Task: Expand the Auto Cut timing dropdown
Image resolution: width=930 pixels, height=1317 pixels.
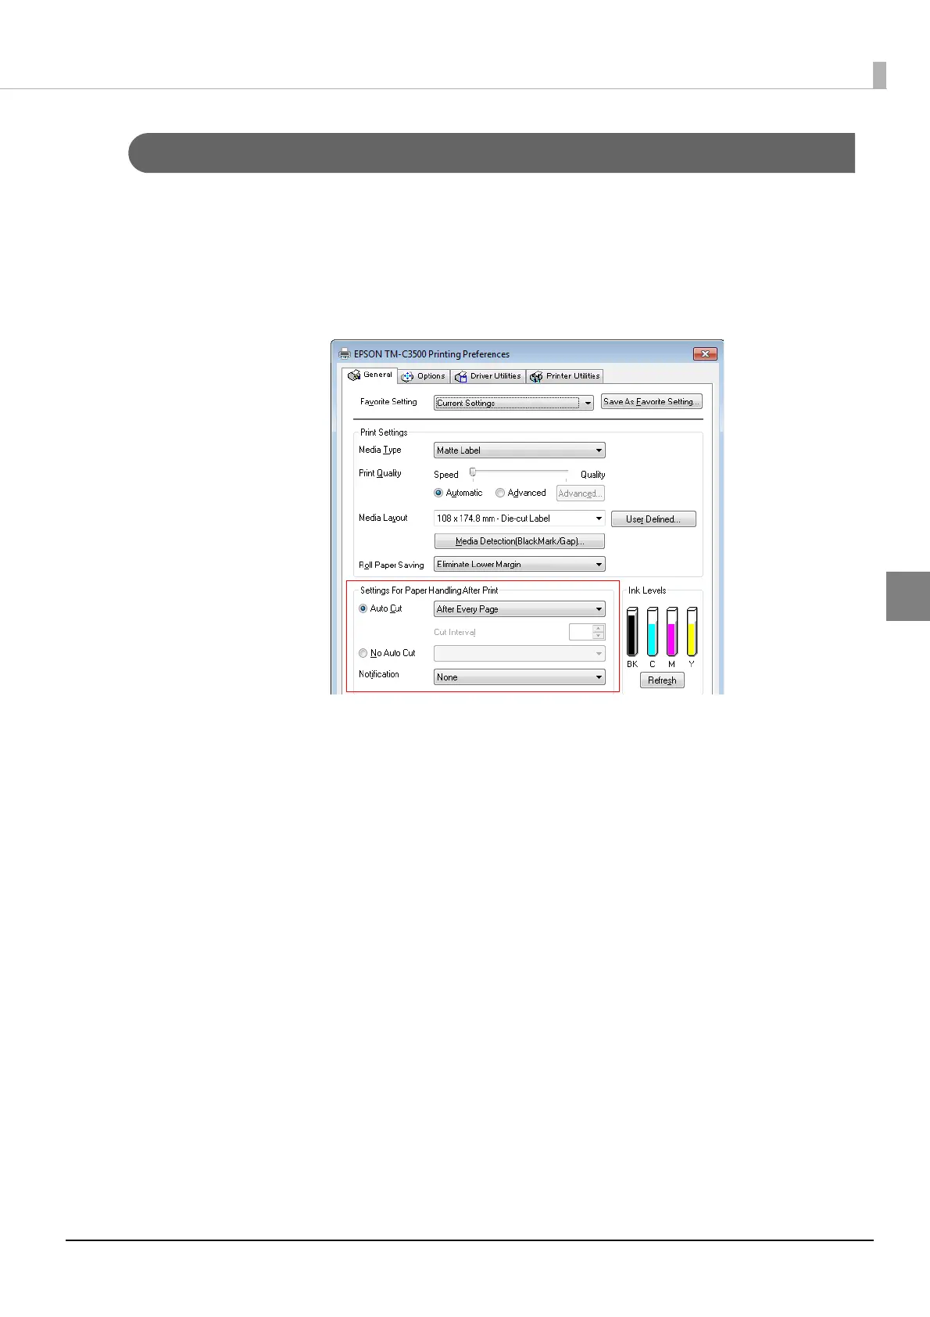Action: (520, 609)
